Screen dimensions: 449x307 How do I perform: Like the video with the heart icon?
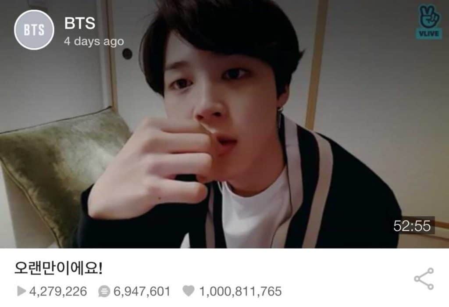189,291
